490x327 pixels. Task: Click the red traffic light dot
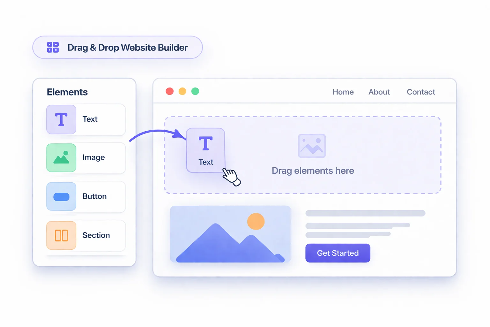(169, 91)
